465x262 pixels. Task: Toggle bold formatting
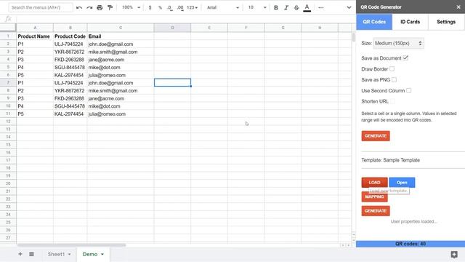click(x=276, y=7)
